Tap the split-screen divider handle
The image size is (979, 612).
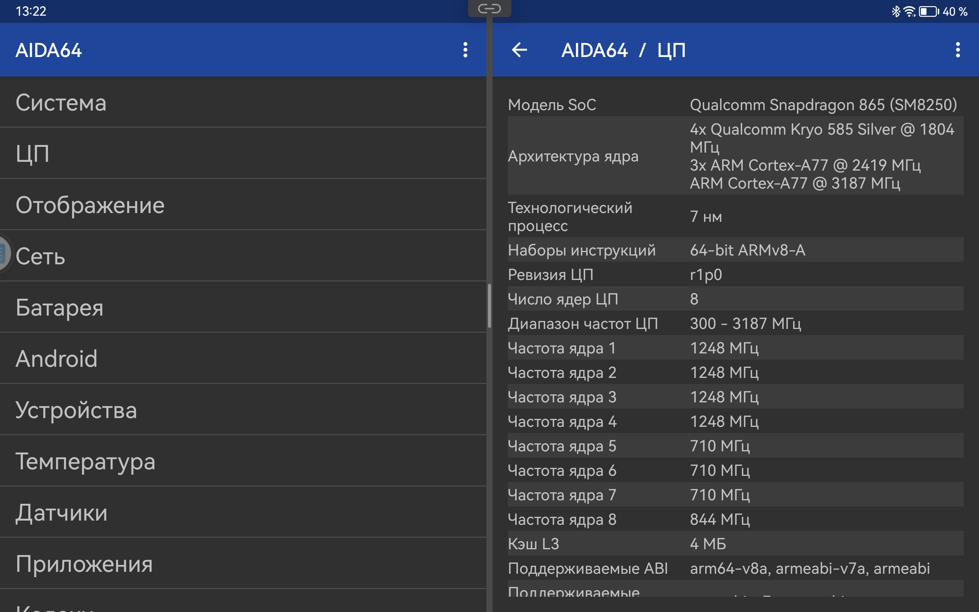click(x=489, y=306)
